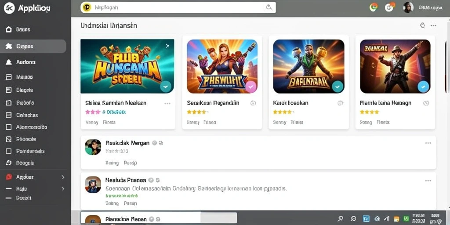Image resolution: width=450 pixels, height=225 pixels.
Task: Open the Reskdak Nergan row avatar
Action: click(93, 147)
